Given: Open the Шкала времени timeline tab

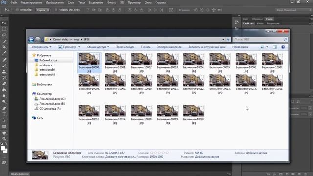Looking at the screenshot, I should (20, 174).
